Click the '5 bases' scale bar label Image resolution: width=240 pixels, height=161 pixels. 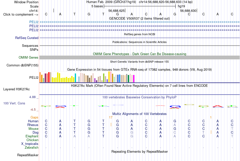coord(97,6)
